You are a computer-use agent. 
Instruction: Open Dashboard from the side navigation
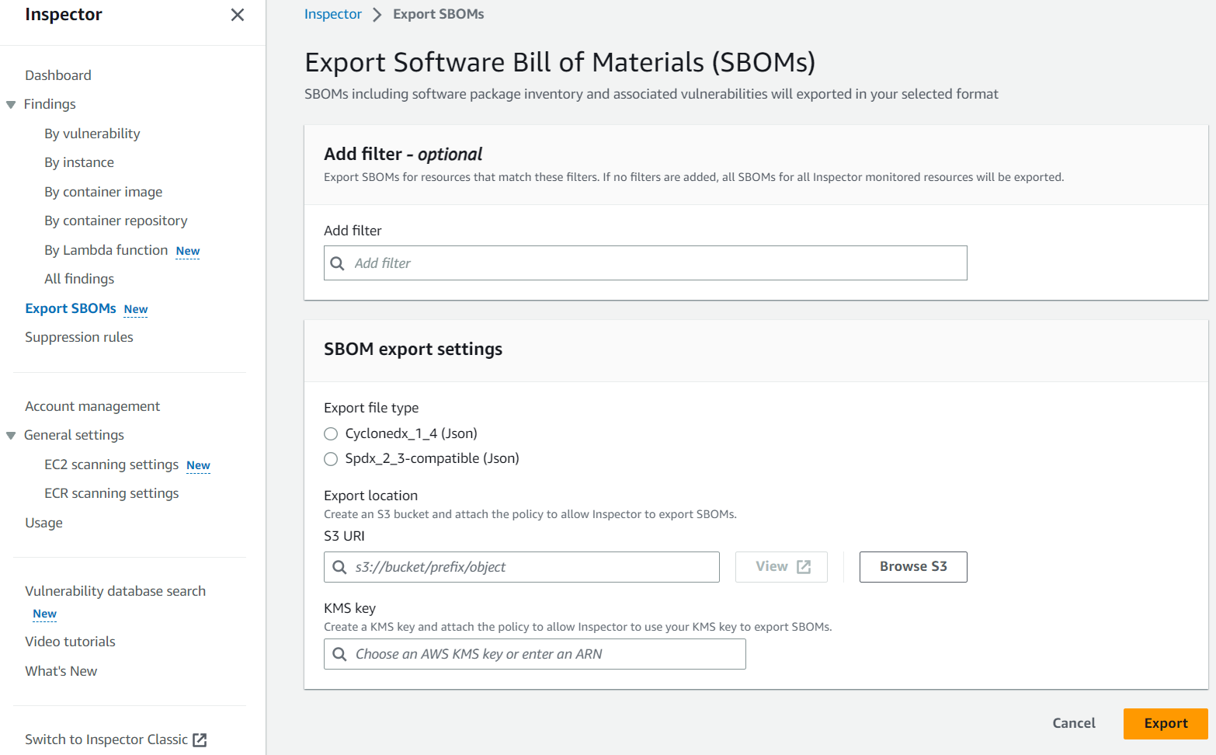[x=58, y=75]
